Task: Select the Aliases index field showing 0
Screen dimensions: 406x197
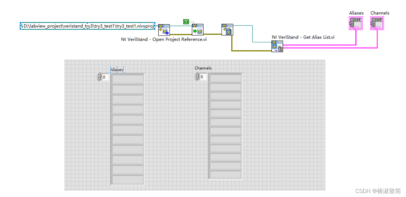Action: tap(104, 77)
